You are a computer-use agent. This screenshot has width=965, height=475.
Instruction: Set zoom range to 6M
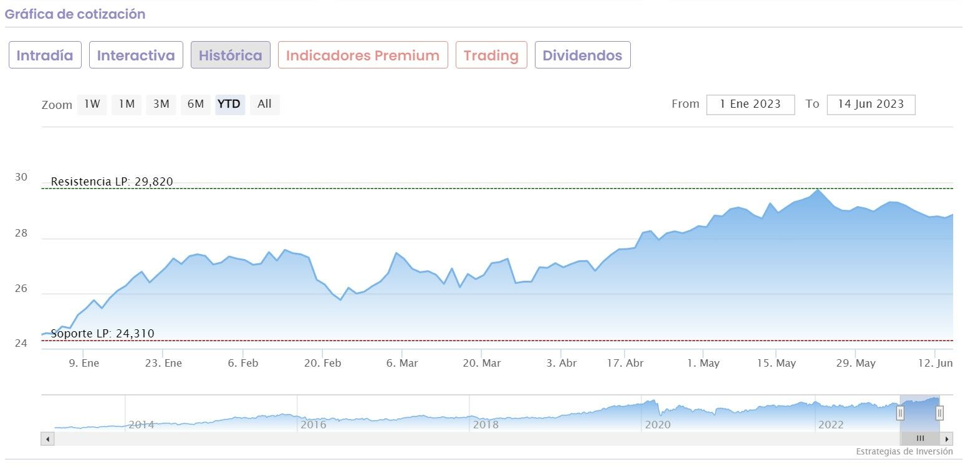click(196, 105)
